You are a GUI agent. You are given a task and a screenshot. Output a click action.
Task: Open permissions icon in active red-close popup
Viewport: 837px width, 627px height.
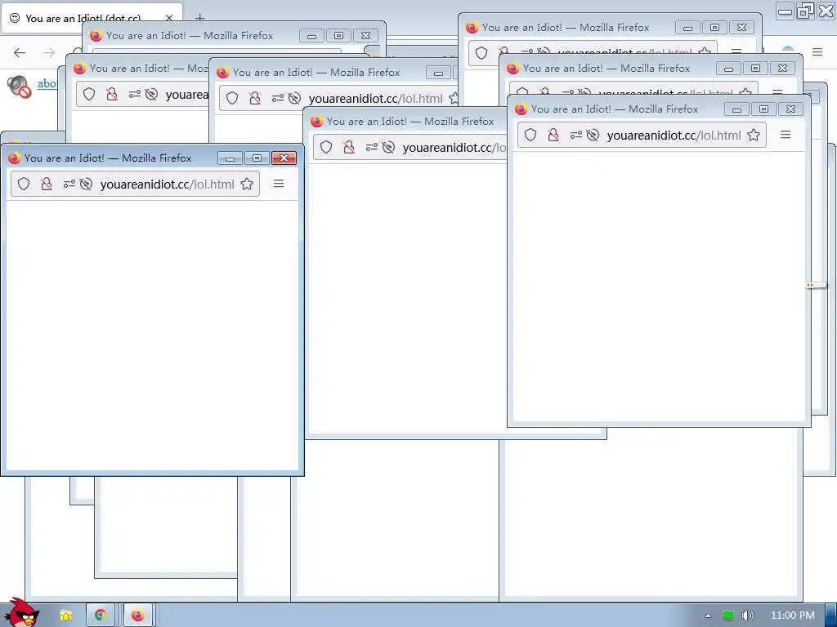coord(69,184)
